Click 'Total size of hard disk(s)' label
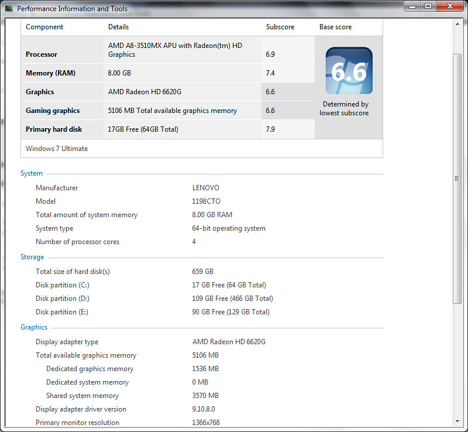Image resolution: width=468 pixels, height=432 pixels. [73, 272]
